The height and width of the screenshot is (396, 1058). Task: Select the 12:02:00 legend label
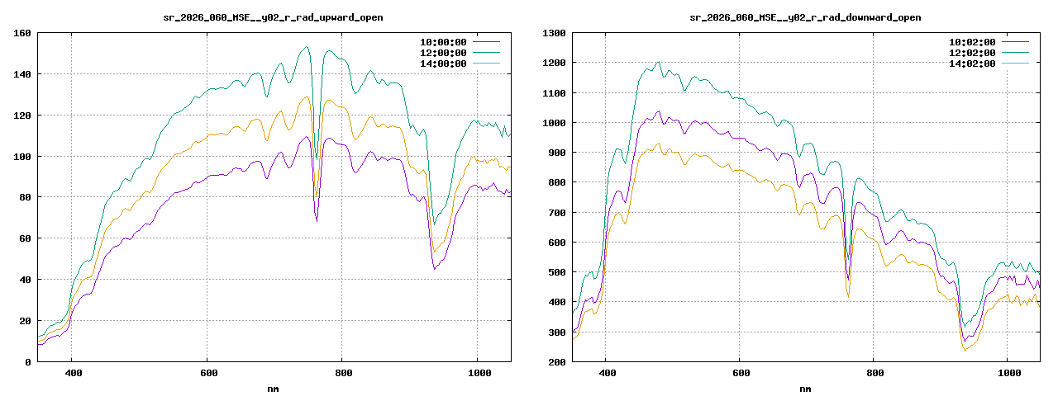[972, 53]
